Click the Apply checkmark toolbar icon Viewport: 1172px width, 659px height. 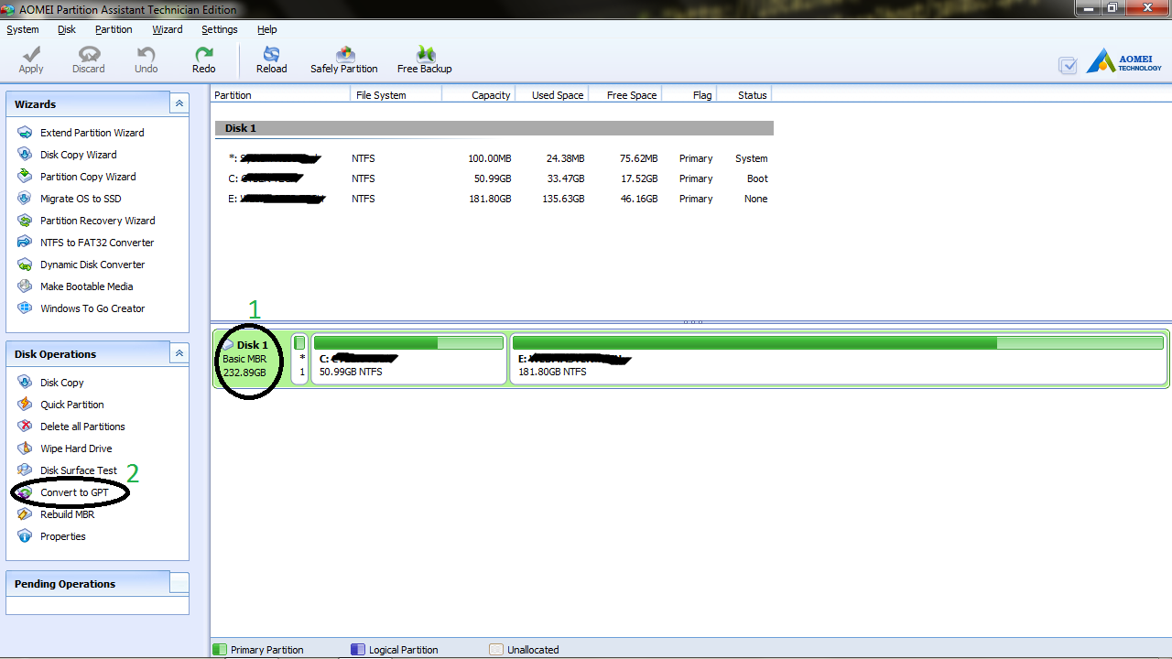click(x=31, y=55)
